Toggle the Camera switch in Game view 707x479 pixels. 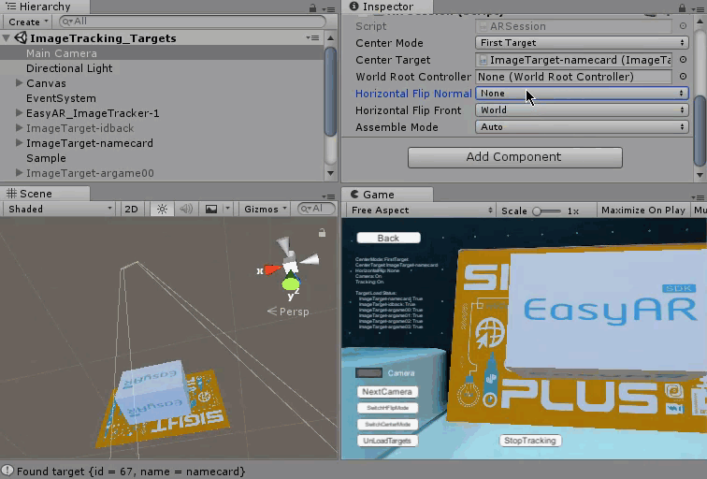coord(368,373)
